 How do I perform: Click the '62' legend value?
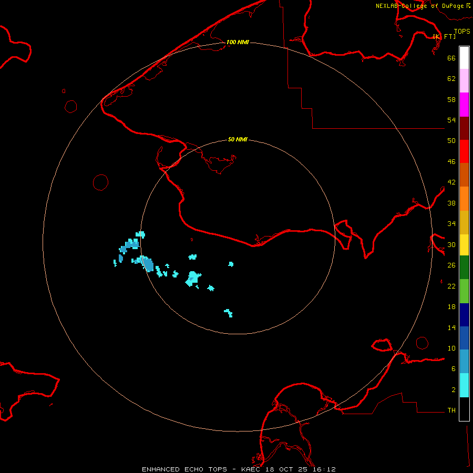tap(451, 79)
